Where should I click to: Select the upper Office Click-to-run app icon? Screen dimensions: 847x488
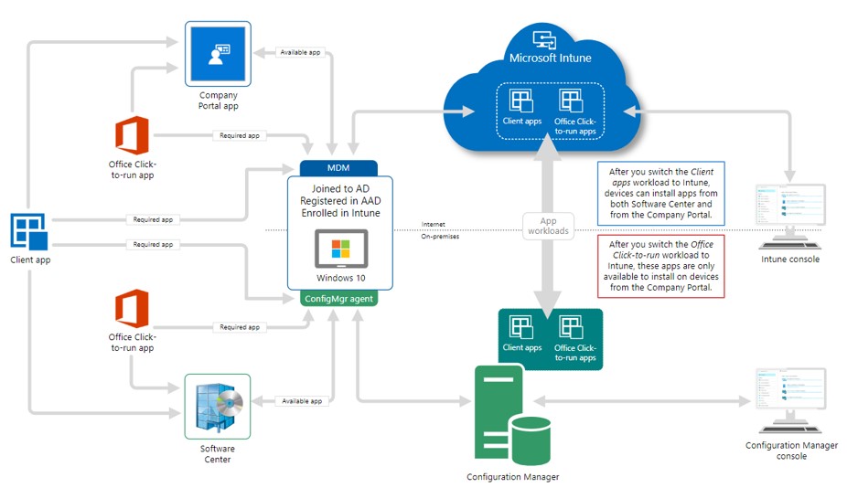132,135
